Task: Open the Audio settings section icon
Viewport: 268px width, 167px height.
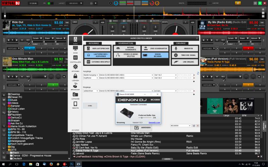Action: 75,40
